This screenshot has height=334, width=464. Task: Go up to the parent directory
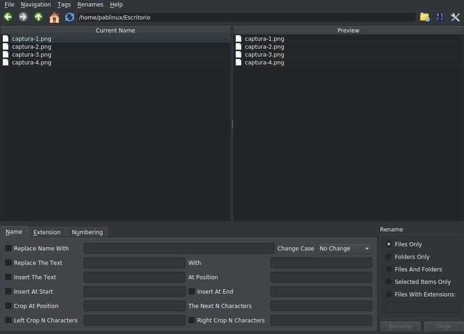coord(39,17)
